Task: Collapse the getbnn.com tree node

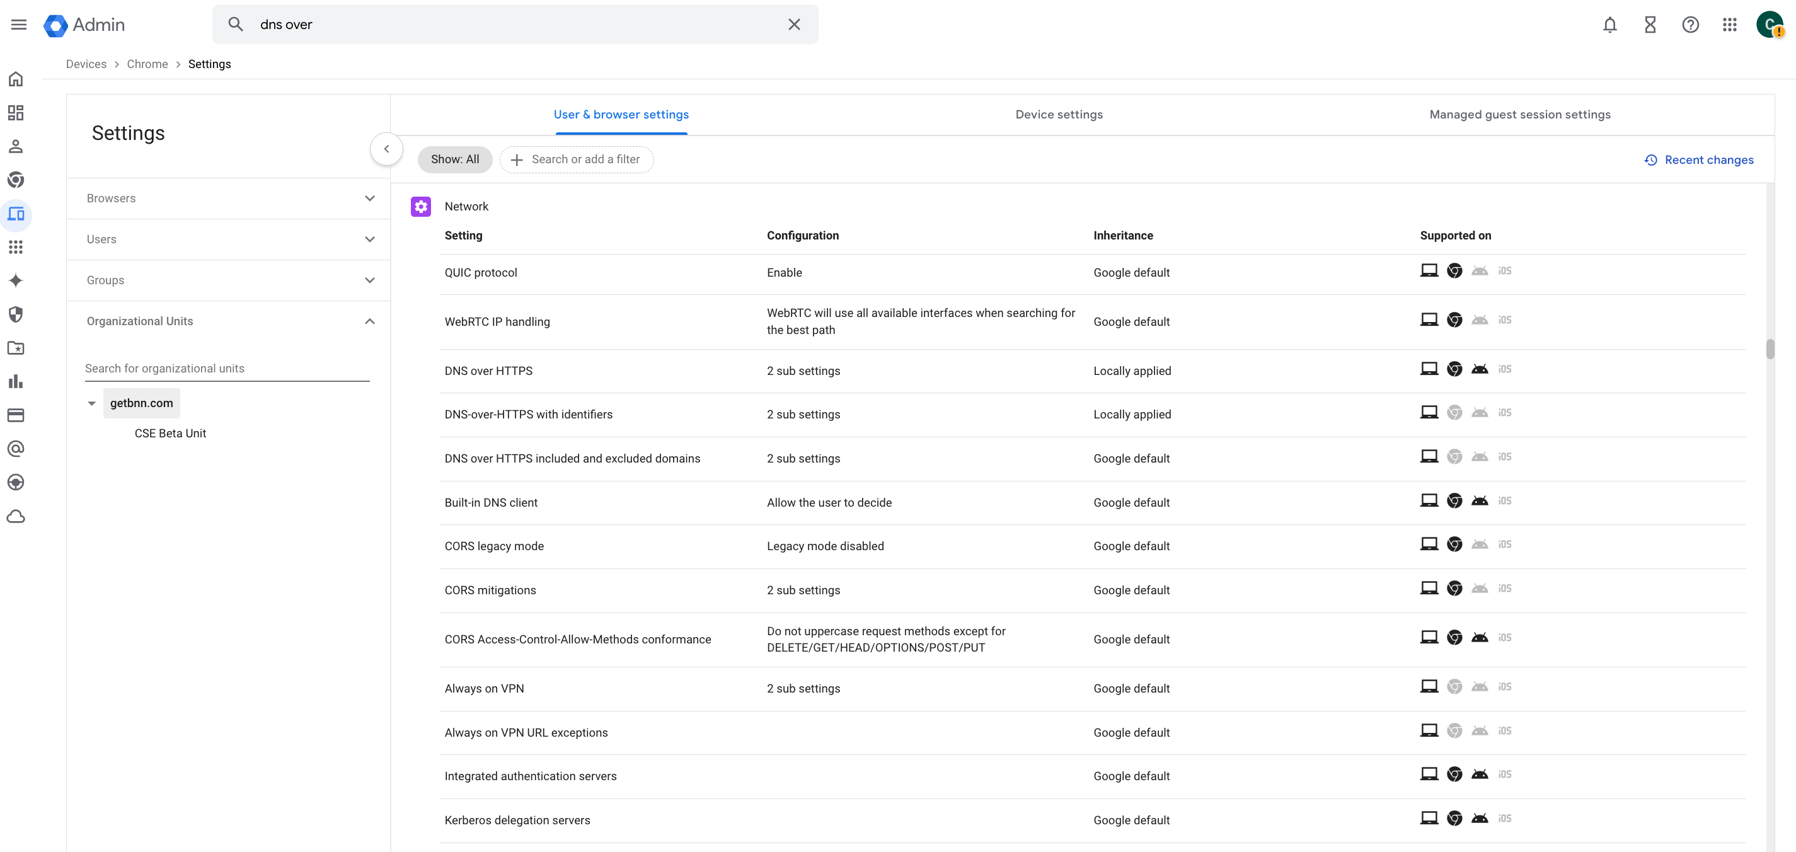Action: click(91, 404)
